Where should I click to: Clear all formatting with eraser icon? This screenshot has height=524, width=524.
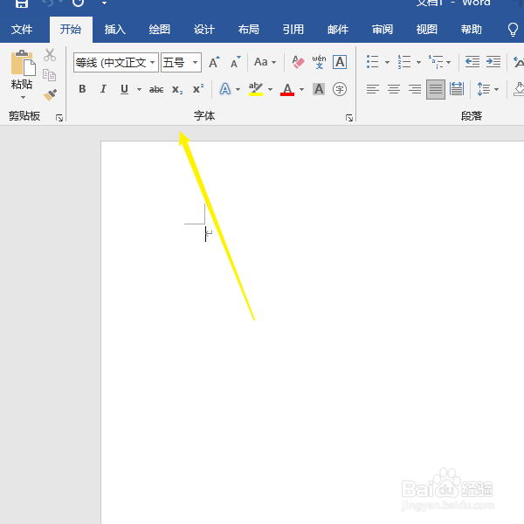(x=298, y=62)
